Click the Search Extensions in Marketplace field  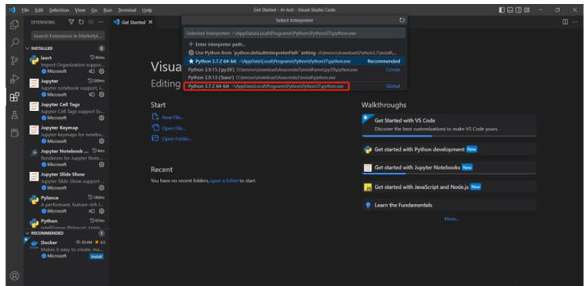click(68, 36)
